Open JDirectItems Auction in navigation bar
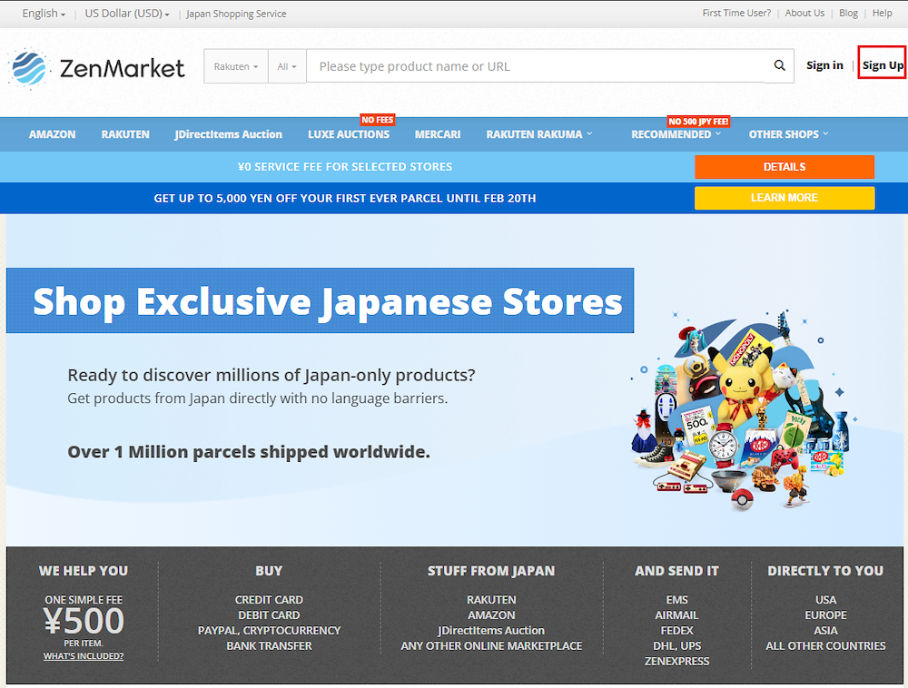 [x=228, y=134]
